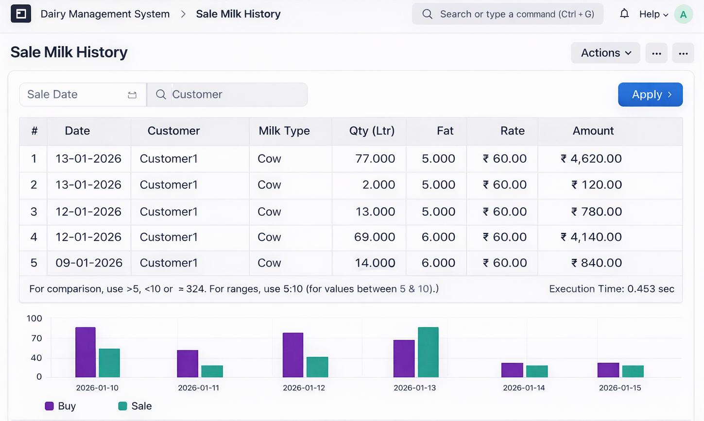Expand the Actions dropdown

coord(605,53)
